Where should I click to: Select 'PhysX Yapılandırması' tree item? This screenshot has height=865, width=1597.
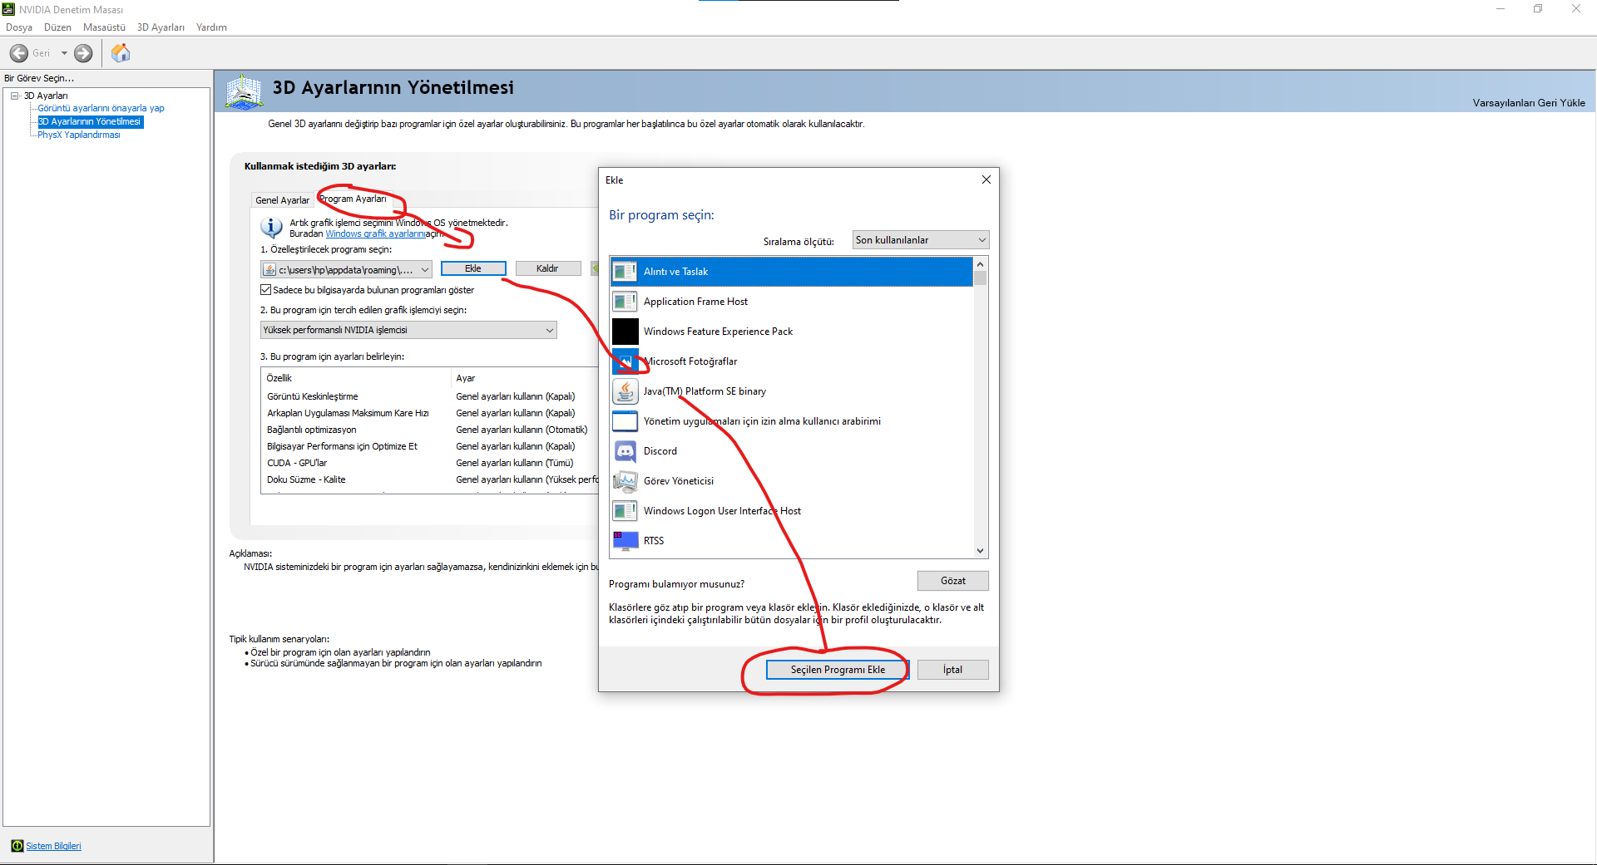click(78, 135)
